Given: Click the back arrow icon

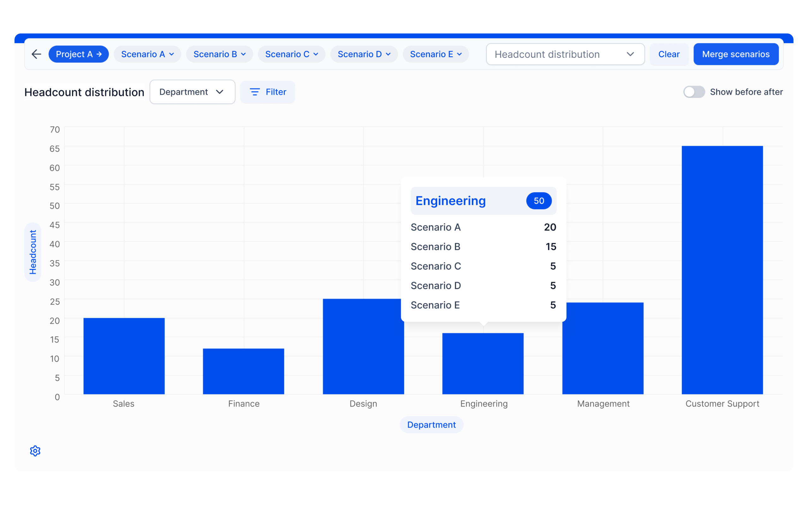Looking at the screenshot, I should click(x=36, y=54).
